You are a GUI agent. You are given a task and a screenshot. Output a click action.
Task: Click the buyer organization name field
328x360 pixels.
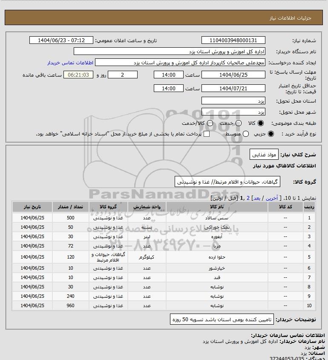170,51
